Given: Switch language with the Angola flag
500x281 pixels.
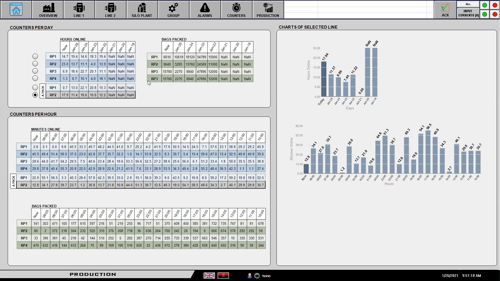Looking at the screenshot, I should pos(223,276).
